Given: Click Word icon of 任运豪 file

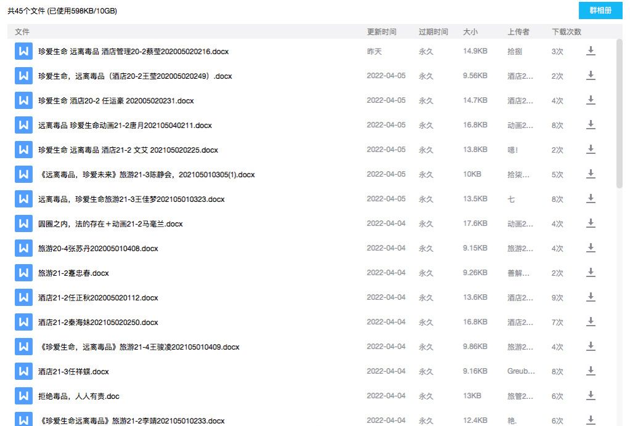Looking at the screenshot, I should click(x=23, y=100).
